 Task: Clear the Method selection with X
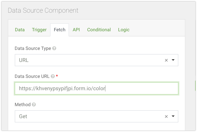[x=166, y=116]
